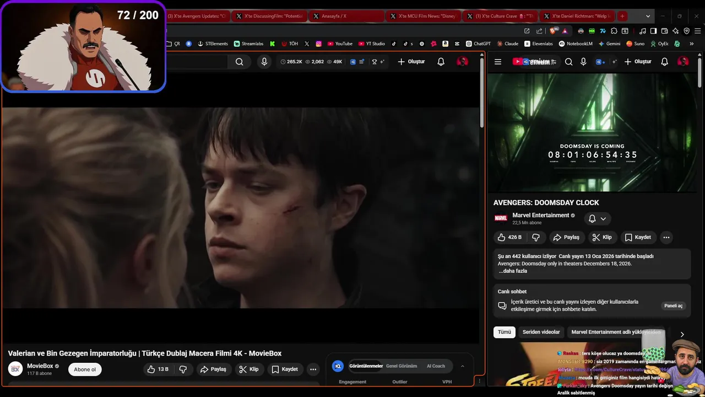
Task: Dislike the Avengers Doomsday Clock stream
Action: [535, 237]
